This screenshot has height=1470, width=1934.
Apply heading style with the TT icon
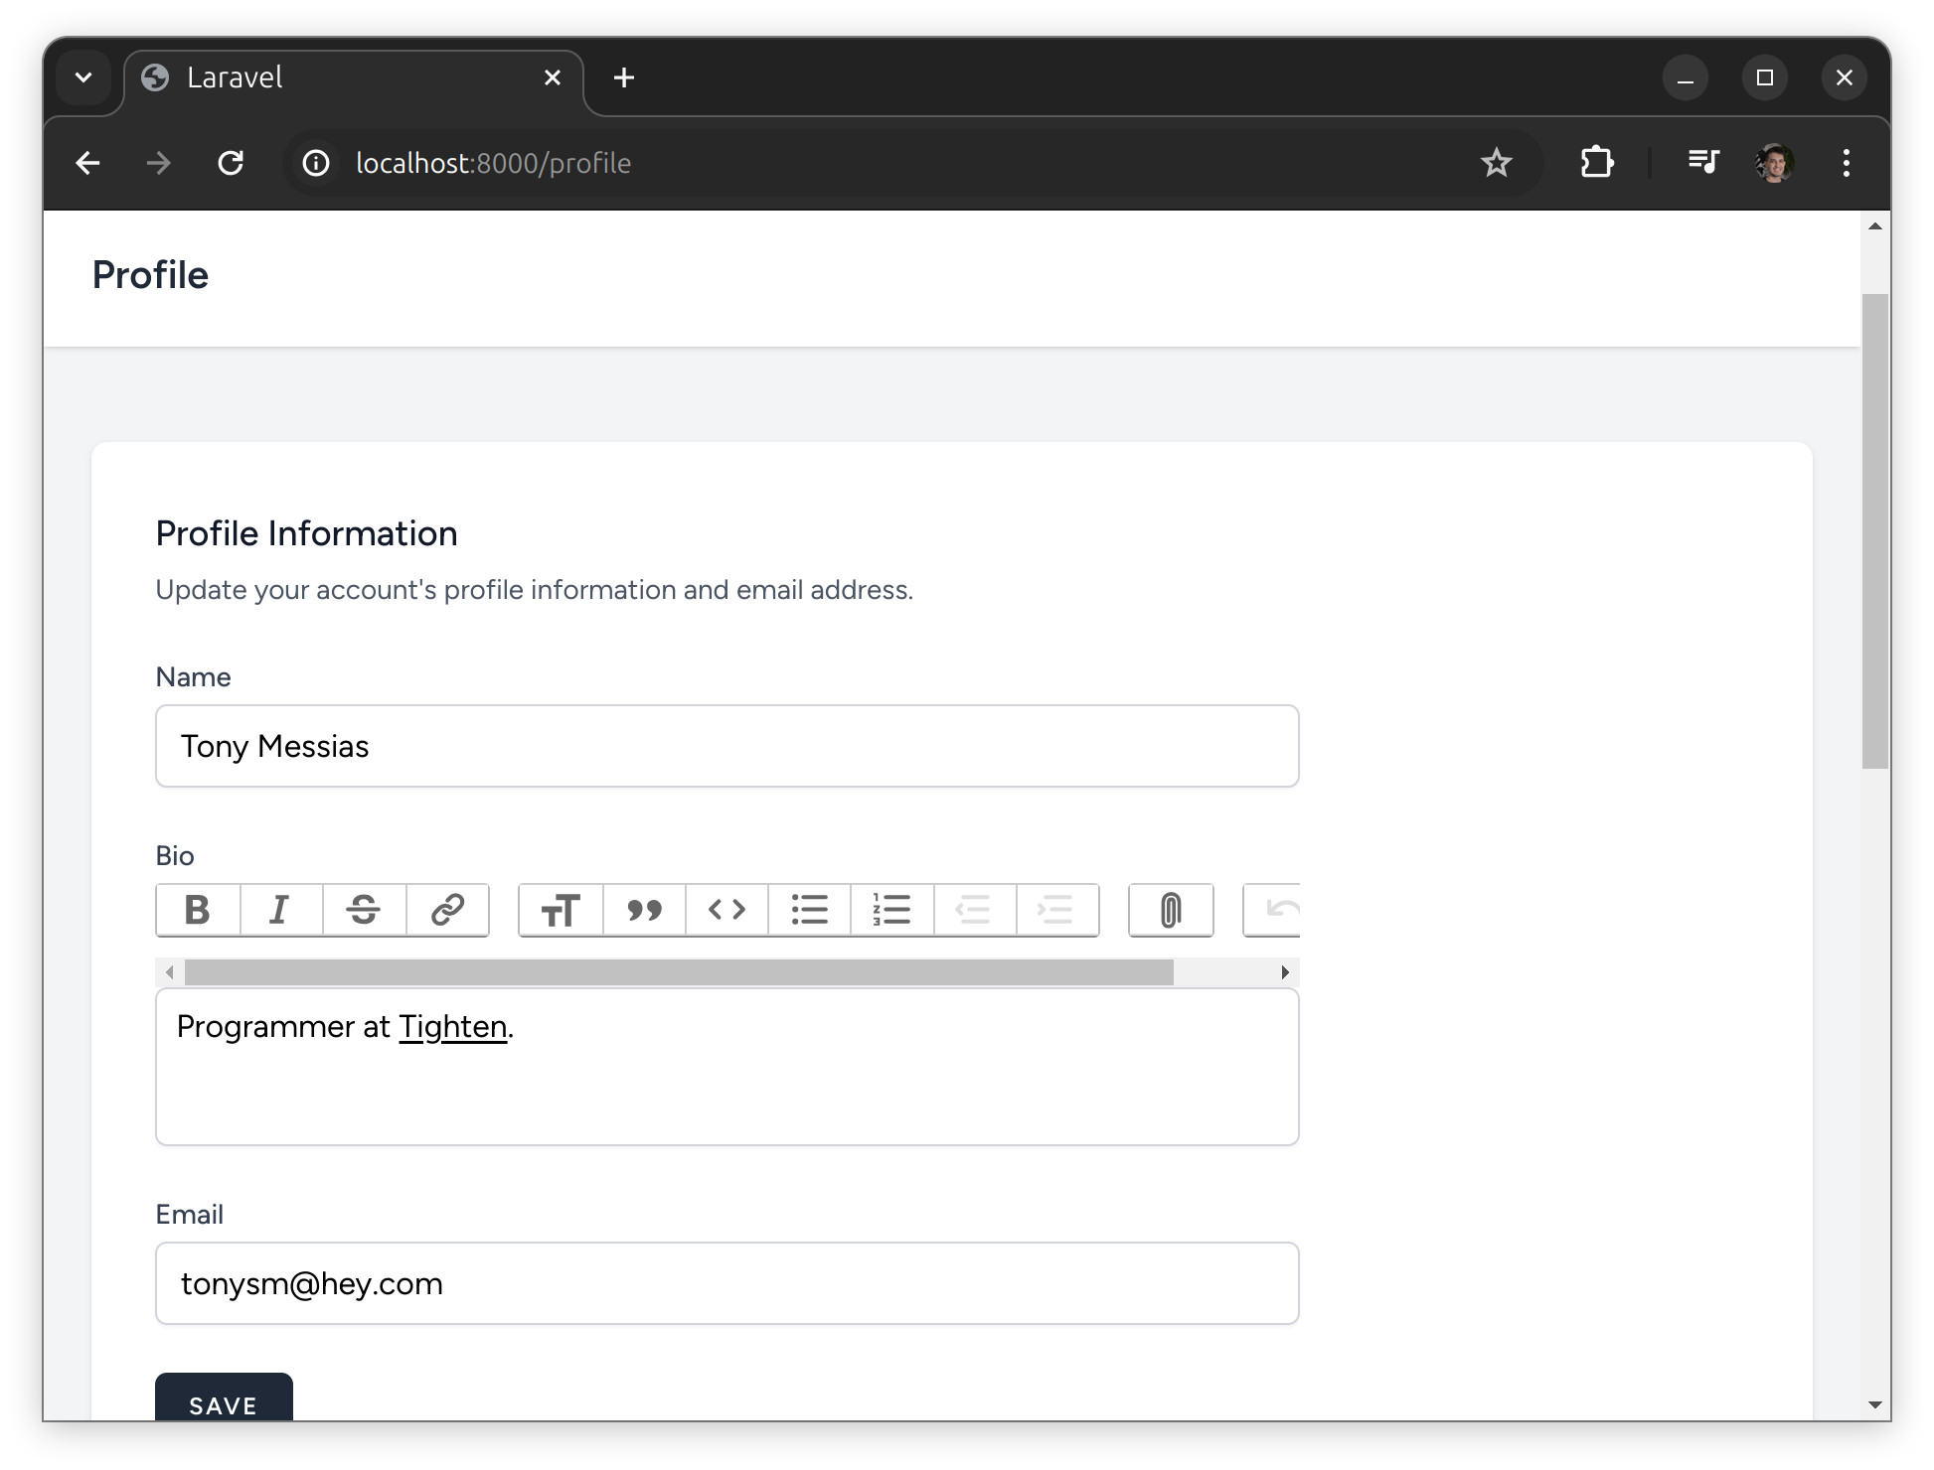click(561, 910)
